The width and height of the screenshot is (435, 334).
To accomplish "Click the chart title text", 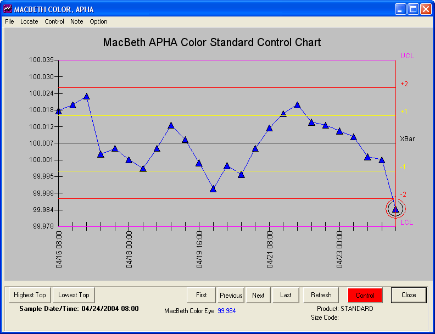I will tap(212, 42).
